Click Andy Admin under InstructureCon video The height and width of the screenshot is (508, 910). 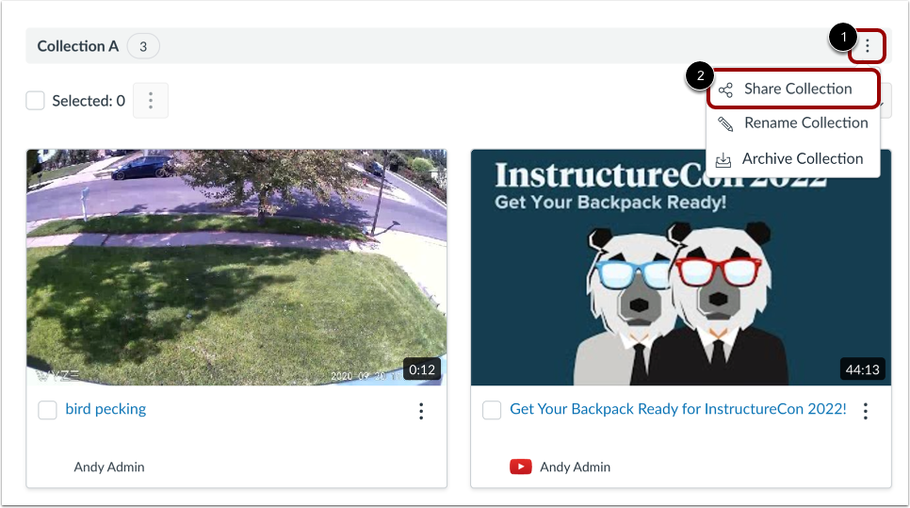576,467
